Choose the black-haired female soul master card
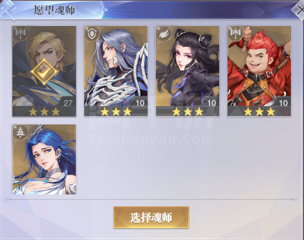 point(187,71)
